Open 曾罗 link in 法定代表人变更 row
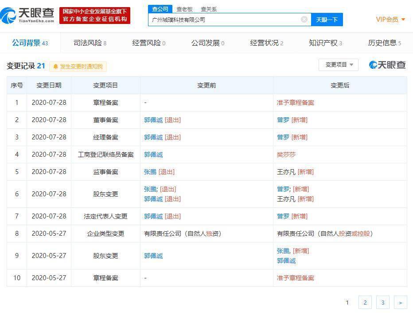Screen dimensions: 413x313 tap(283, 216)
